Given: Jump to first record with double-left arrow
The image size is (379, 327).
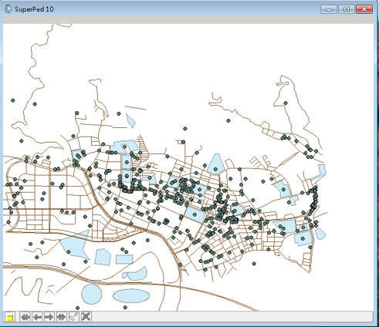Looking at the screenshot, I should point(25,317).
